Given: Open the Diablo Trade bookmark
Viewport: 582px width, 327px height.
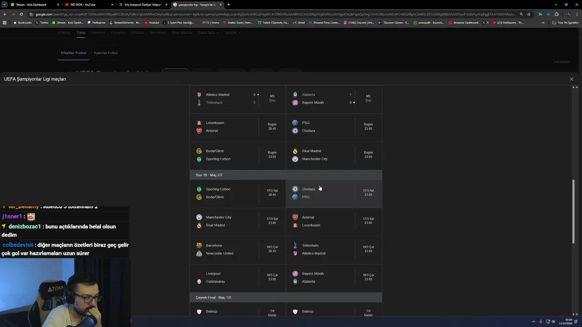Looking at the screenshot, I should click(x=238, y=22).
